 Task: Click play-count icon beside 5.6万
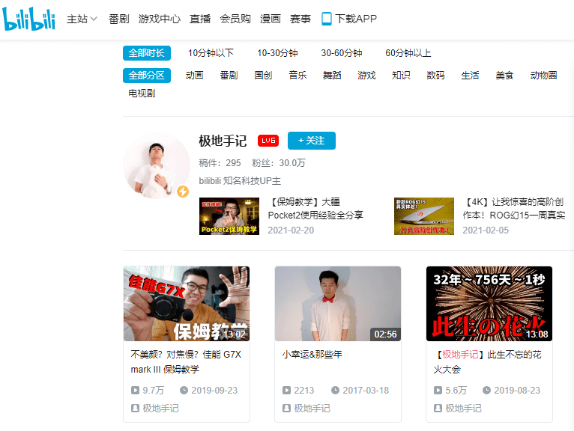coord(438,390)
